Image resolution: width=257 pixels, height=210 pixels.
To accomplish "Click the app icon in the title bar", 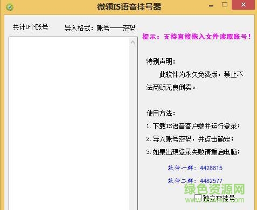I will coord(10,7).
